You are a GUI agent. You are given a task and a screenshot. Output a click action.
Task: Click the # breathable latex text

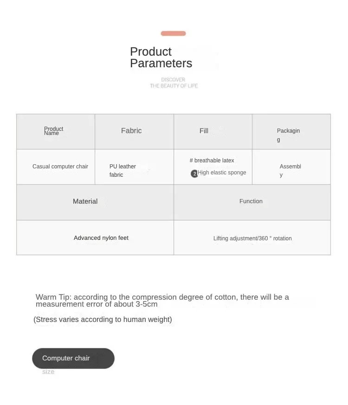(212, 161)
